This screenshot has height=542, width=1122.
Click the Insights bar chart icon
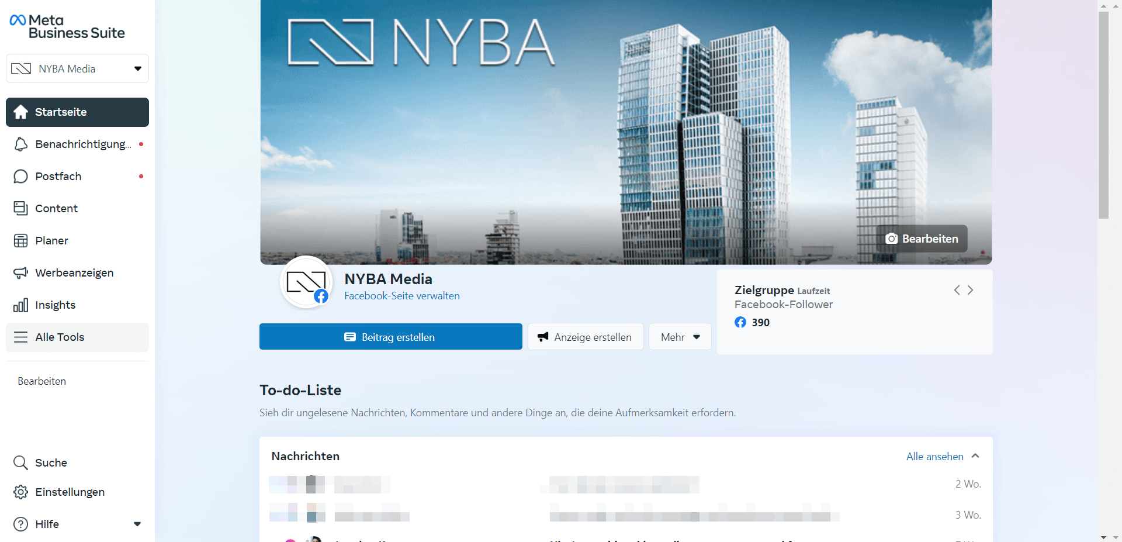click(21, 305)
